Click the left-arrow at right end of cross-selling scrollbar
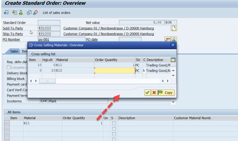Viewport: 238px width, 141px height. click(x=163, y=81)
